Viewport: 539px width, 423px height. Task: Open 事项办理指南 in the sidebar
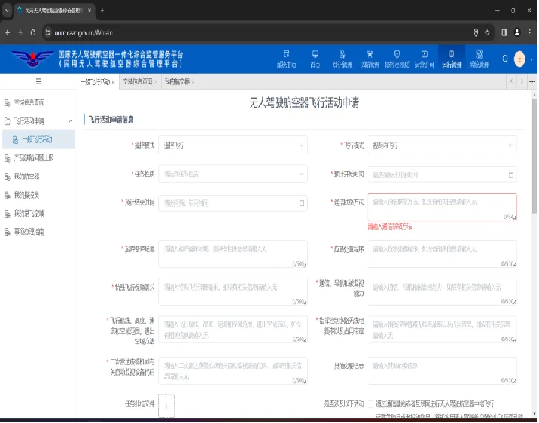tap(29, 232)
